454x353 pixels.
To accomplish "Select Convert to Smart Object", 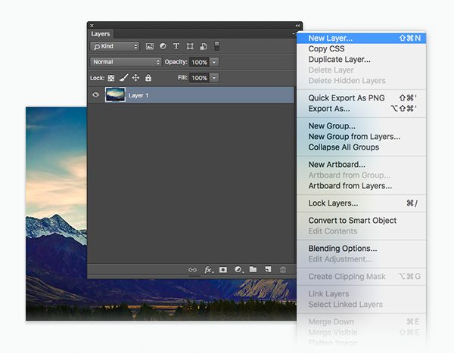I will point(352,220).
